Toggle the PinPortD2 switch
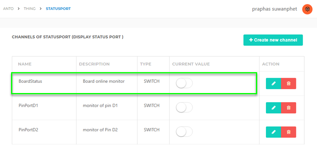 pyautogui.click(x=184, y=132)
